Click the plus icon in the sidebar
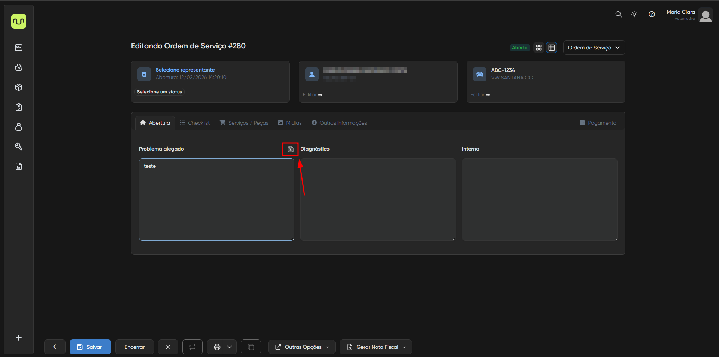Image resolution: width=719 pixels, height=357 pixels. click(x=19, y=338)
